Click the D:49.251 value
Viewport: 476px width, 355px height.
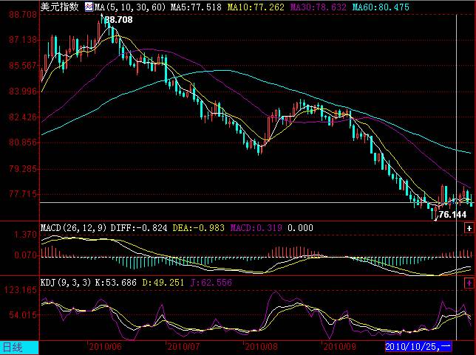[163, 283]
